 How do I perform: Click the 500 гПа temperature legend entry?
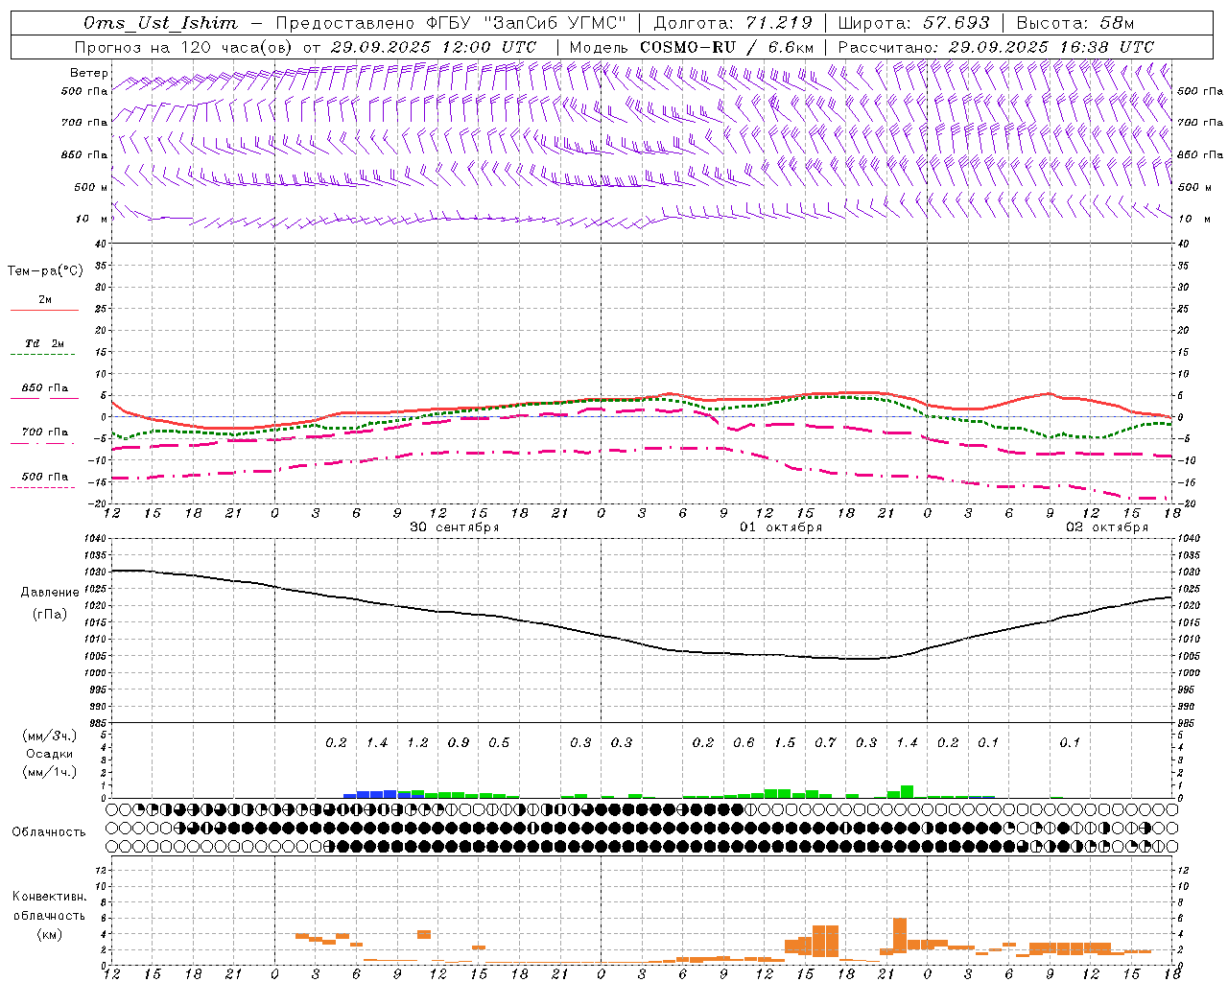44,477
